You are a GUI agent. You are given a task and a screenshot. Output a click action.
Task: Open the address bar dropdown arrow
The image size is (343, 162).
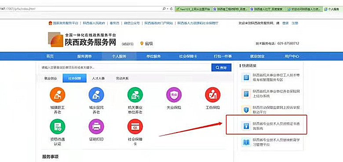click(168, 9)
